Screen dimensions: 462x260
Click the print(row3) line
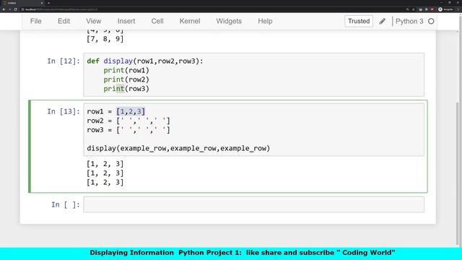click(x=126, y=88)
